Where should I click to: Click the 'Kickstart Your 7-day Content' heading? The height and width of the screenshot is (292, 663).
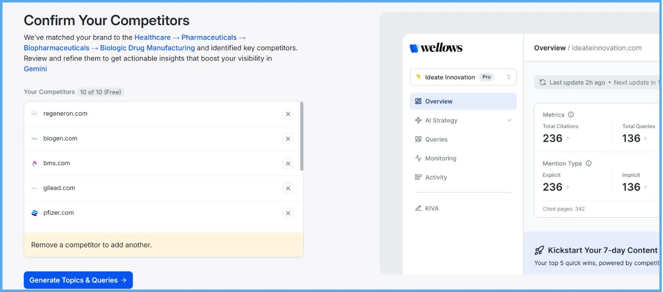coord(603,250)
